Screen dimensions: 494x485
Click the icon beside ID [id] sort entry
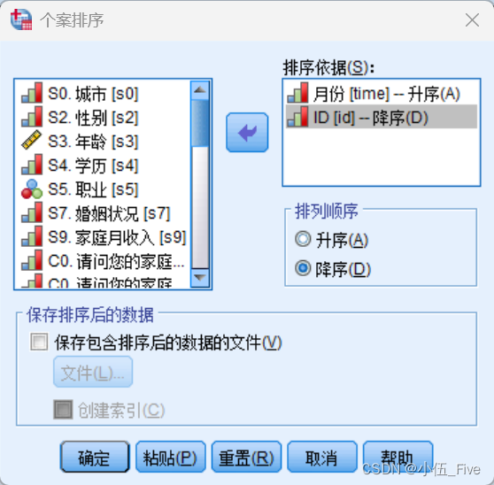298,117
